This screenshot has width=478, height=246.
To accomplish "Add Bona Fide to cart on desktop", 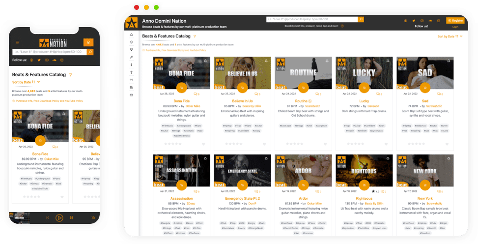I will (x=182, y=88).
